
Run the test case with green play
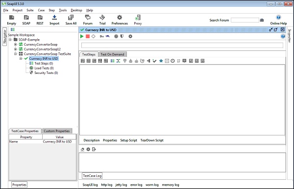(82, 36)
